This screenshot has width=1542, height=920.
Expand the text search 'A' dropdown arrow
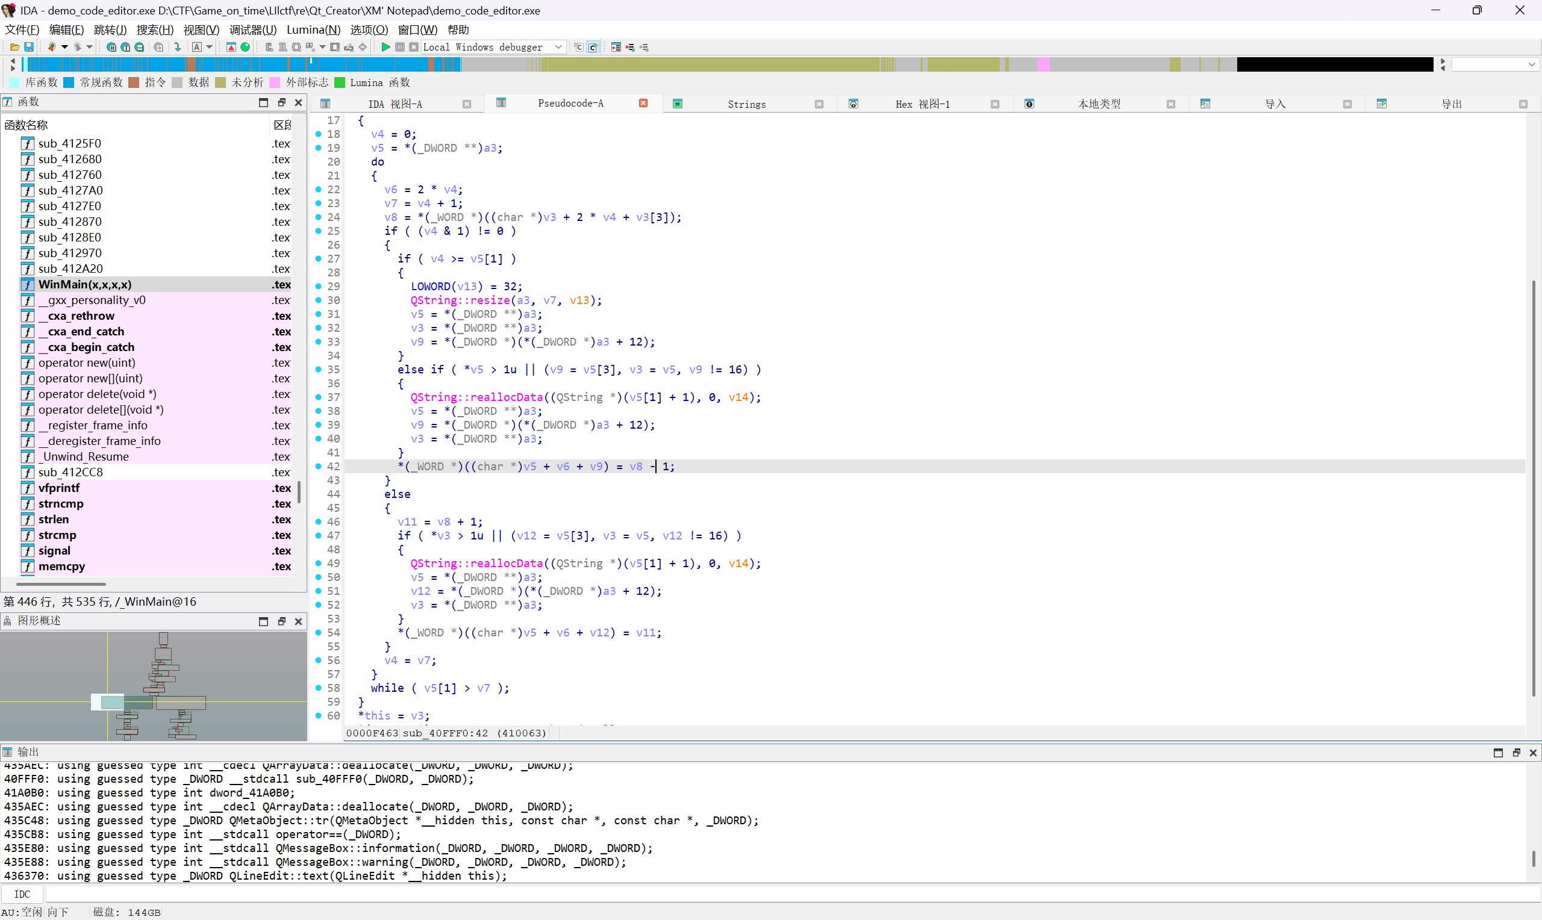coord(210,47)
